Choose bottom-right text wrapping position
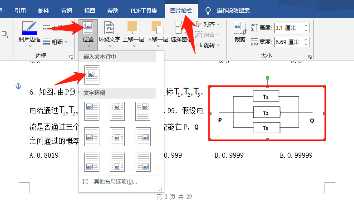The width and height of the screenshot is (354, 209). click(143, 162)
